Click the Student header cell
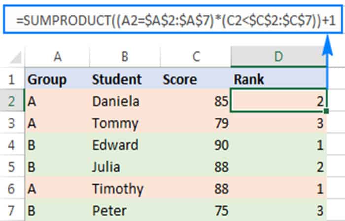This screenshot has height=221, width=345. [125, 79]
